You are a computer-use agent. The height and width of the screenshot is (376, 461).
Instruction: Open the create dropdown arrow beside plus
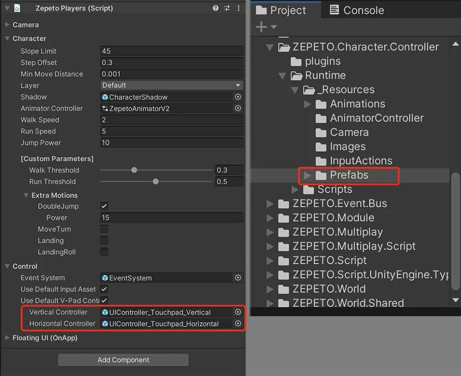(x=274, y=27)
